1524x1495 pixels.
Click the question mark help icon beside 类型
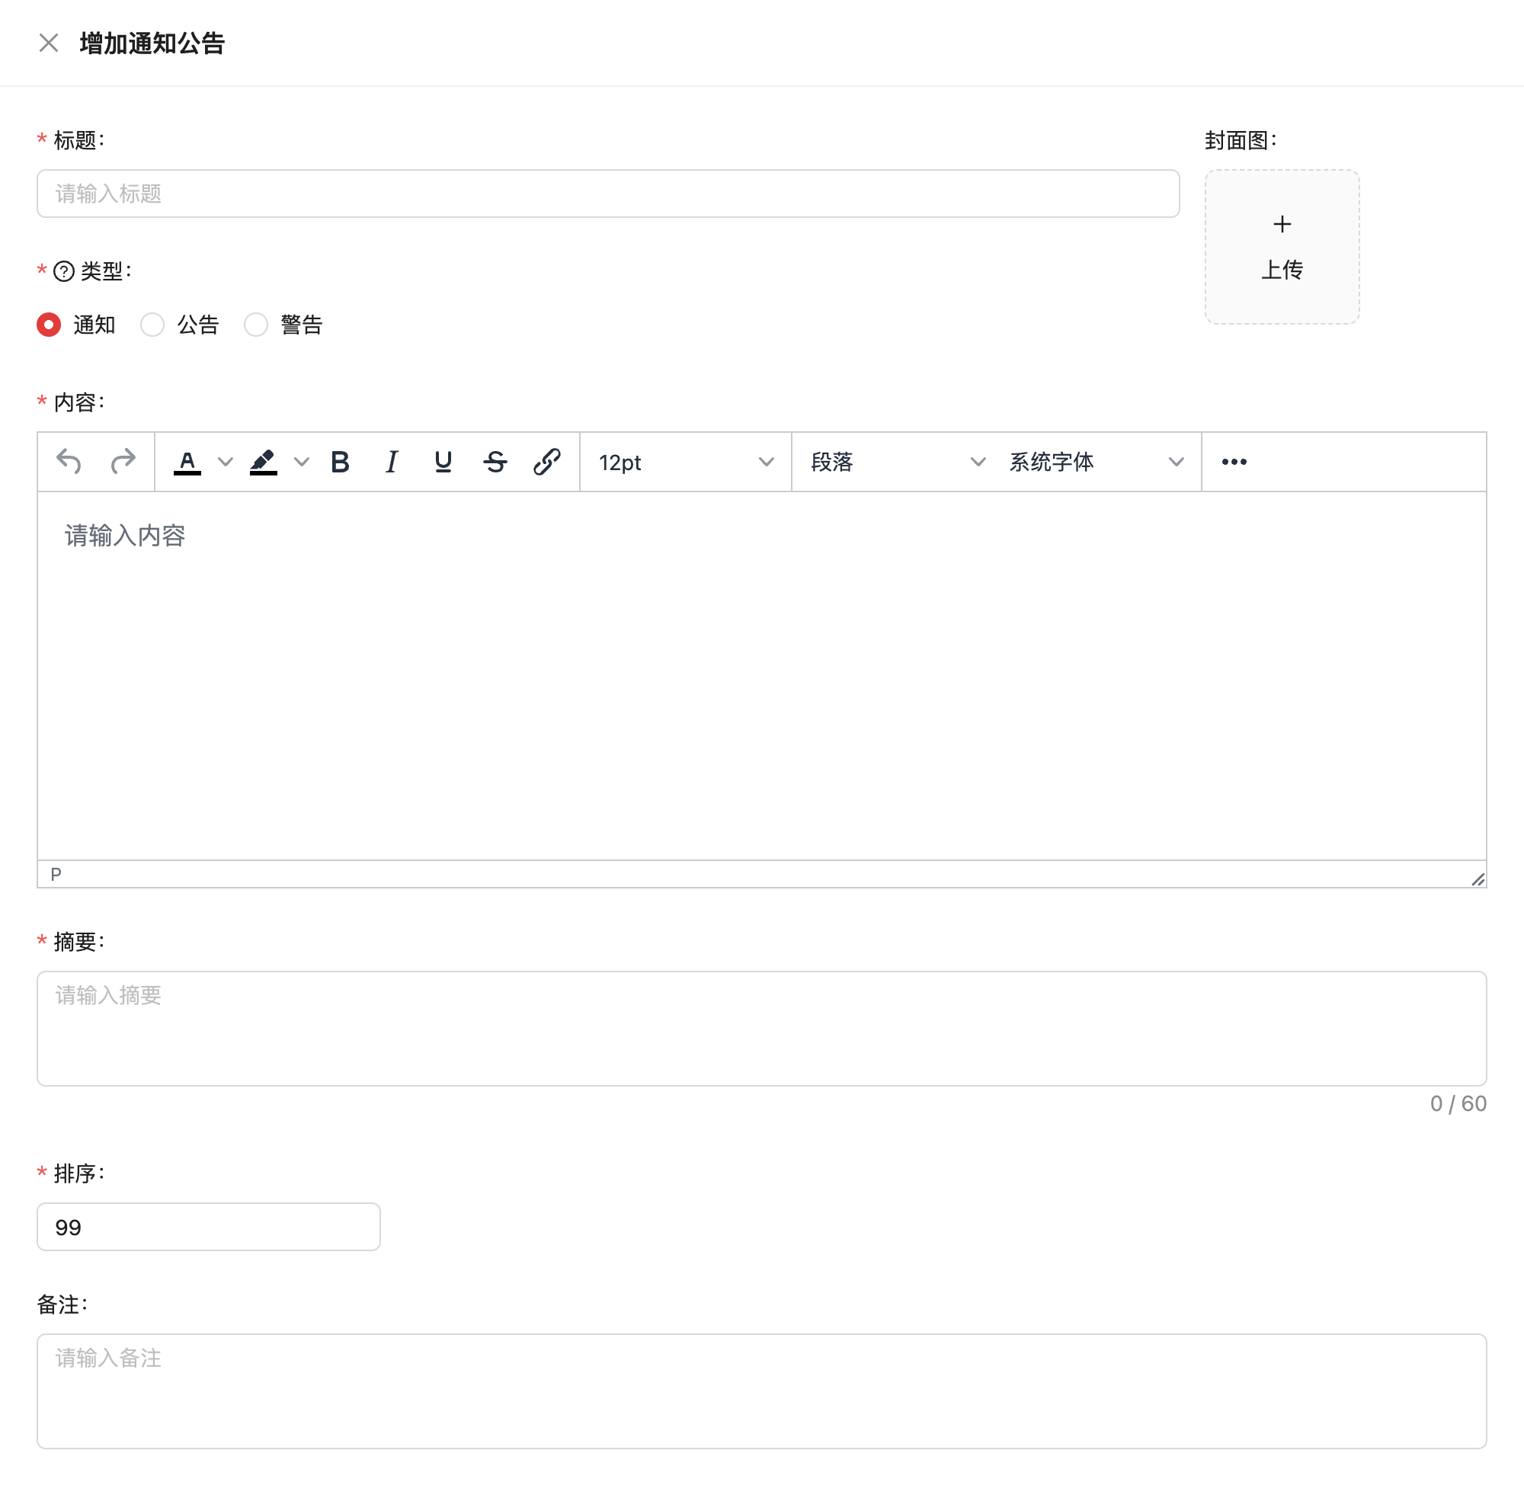(63, 272)
